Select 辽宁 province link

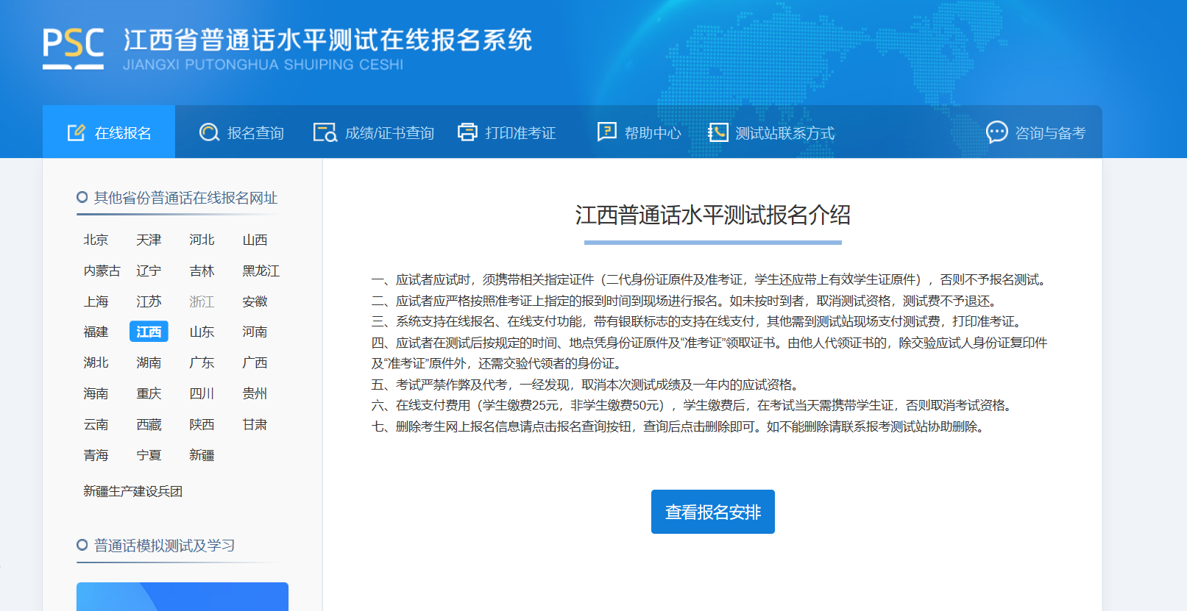(149, 271)
